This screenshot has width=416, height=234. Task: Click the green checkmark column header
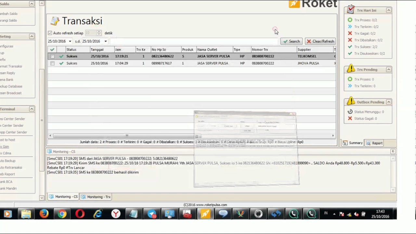52,49
